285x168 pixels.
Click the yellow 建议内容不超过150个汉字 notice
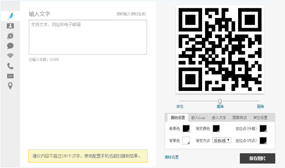88,156
